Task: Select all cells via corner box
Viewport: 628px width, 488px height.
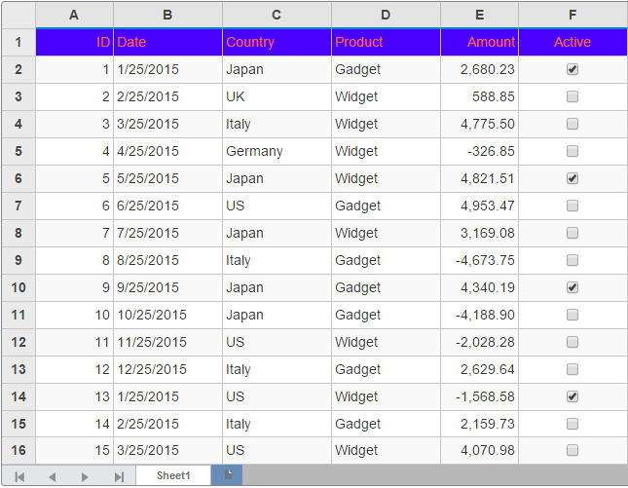Action: click(18, 15)
